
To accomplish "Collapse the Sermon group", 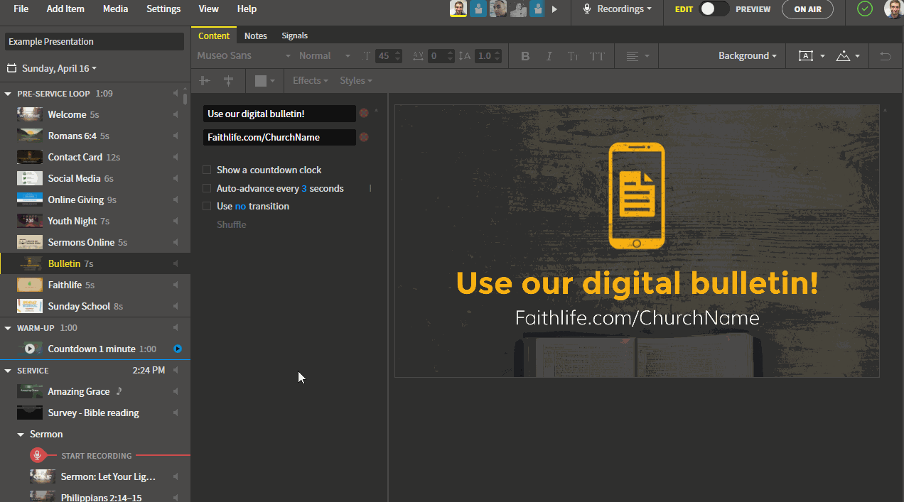I will 21,434.
